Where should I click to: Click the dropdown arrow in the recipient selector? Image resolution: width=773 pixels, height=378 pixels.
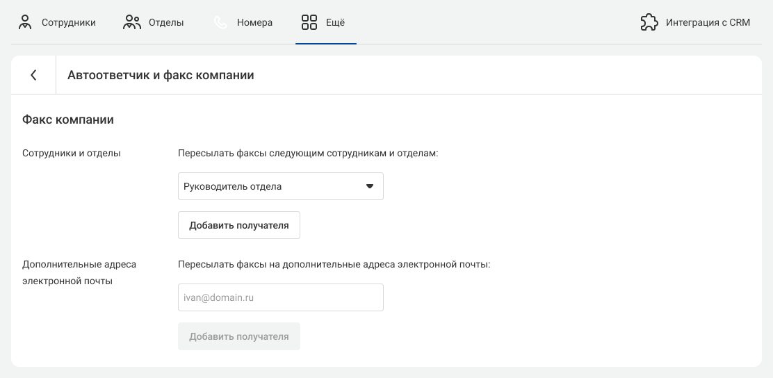[x=370, y=186]
